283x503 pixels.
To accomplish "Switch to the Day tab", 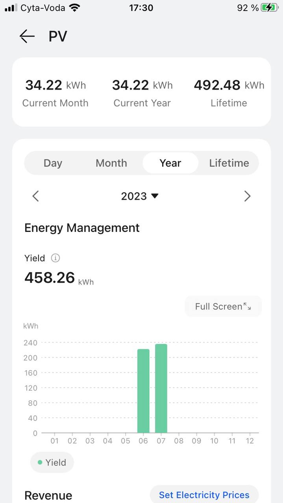I will tap(53, 163).
